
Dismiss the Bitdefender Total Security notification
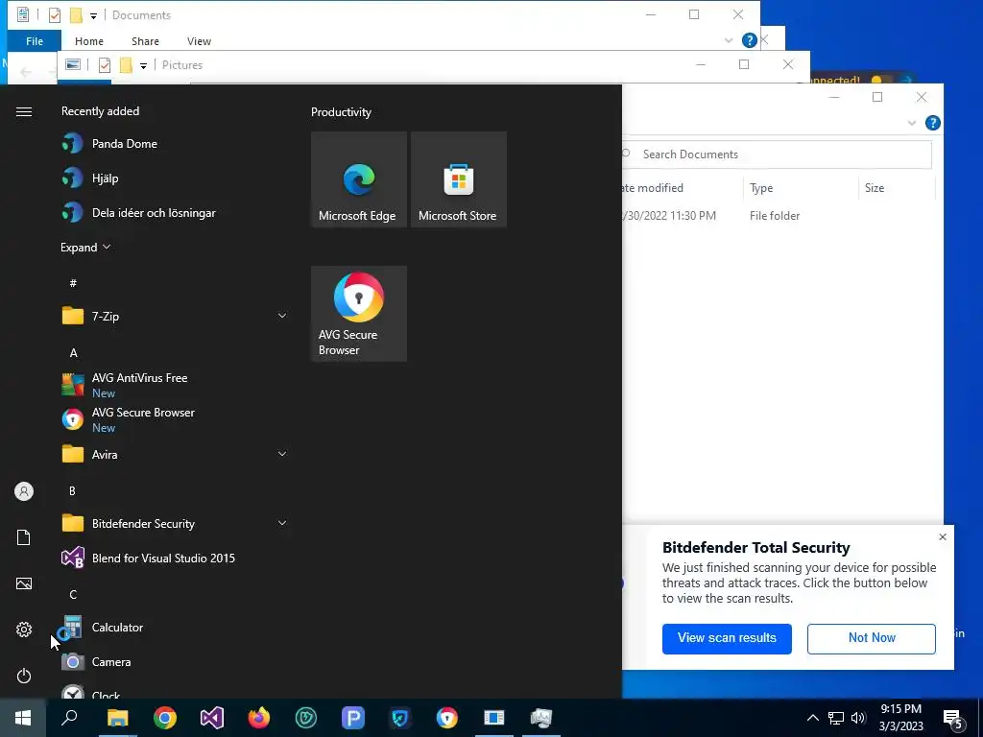click(x=943, y=537)
